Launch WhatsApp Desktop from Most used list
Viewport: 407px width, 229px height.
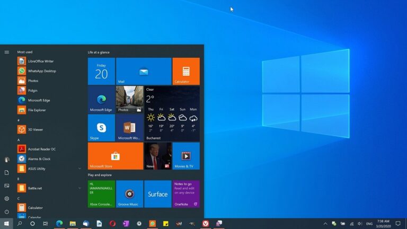click(x=49, y=71)
